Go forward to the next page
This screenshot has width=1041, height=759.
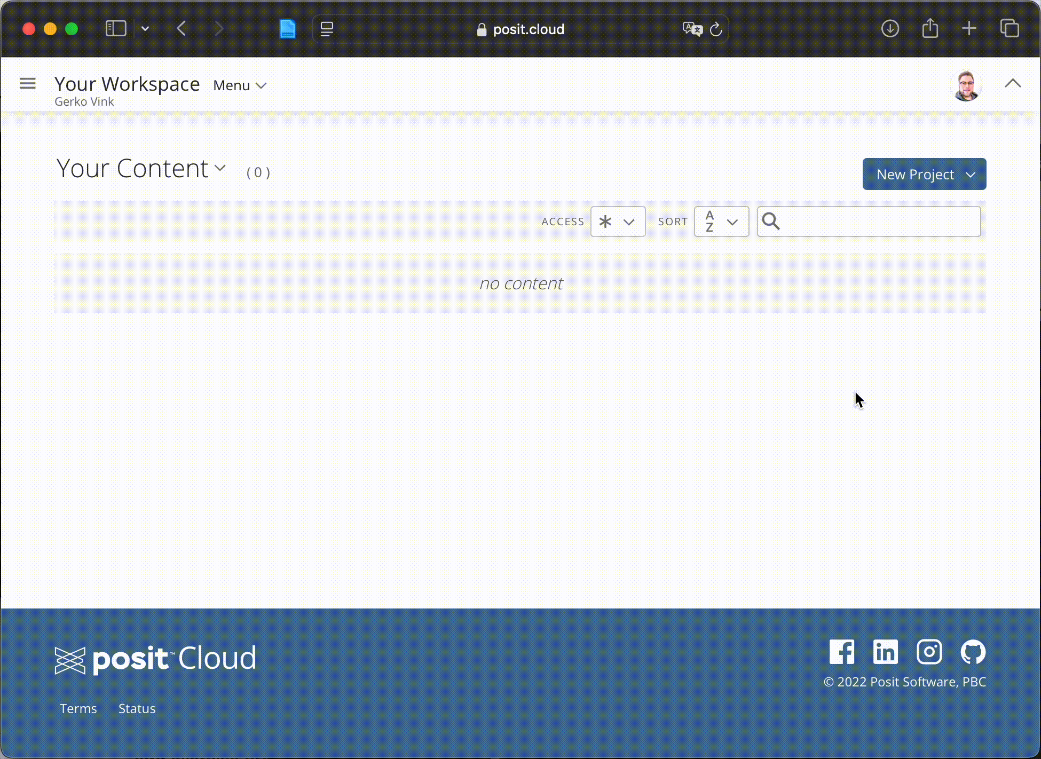coord(219,28)
